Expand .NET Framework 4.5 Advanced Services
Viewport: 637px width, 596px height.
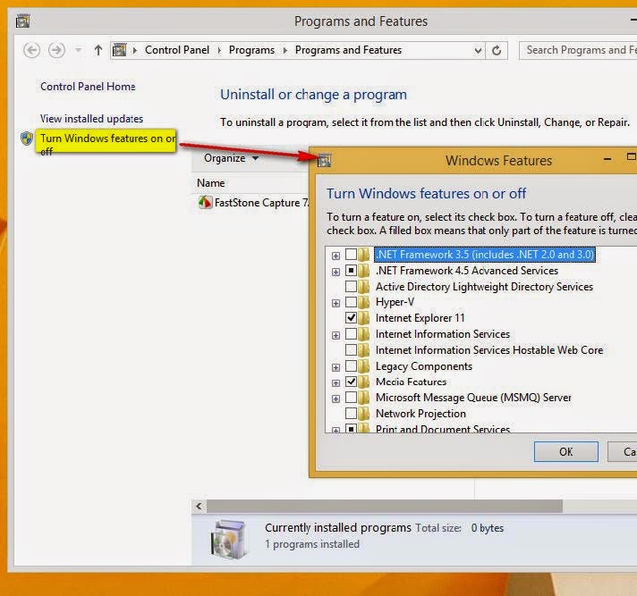tap(335, 272)
